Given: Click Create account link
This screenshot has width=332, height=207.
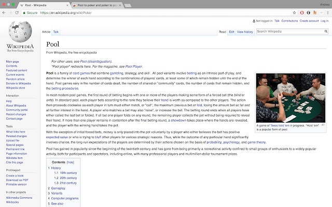Looking at the screenshot, I should click(x=309, y=21).
